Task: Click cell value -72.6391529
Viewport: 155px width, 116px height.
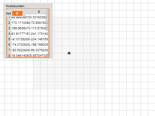Action: tap(39, 23)
